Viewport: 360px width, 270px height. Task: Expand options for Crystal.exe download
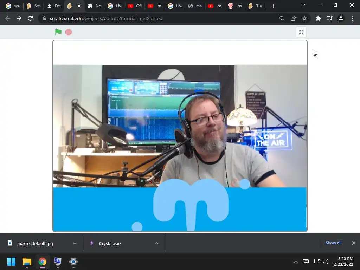[157, 243]
